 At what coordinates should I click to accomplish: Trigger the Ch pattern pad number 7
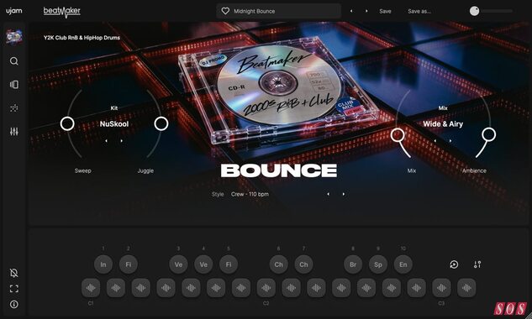[x=303, y=264]
